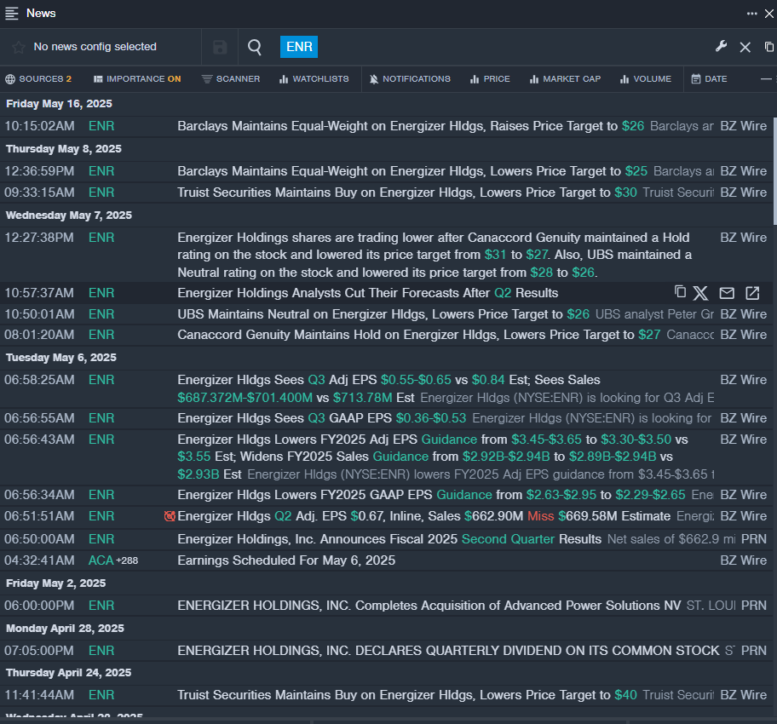Open Truist Lowers Price Target to $40 headline

pyautogui.click(x=407, y=695)
